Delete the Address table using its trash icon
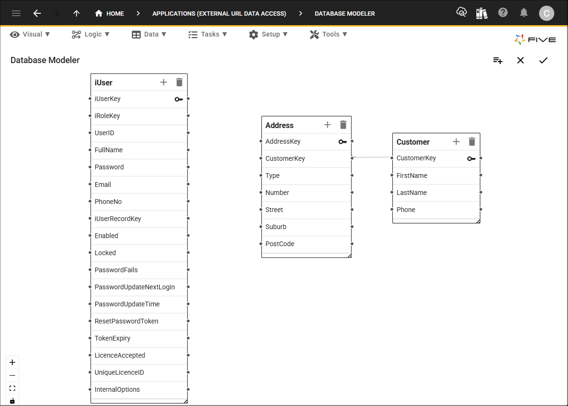 [343, 125]
